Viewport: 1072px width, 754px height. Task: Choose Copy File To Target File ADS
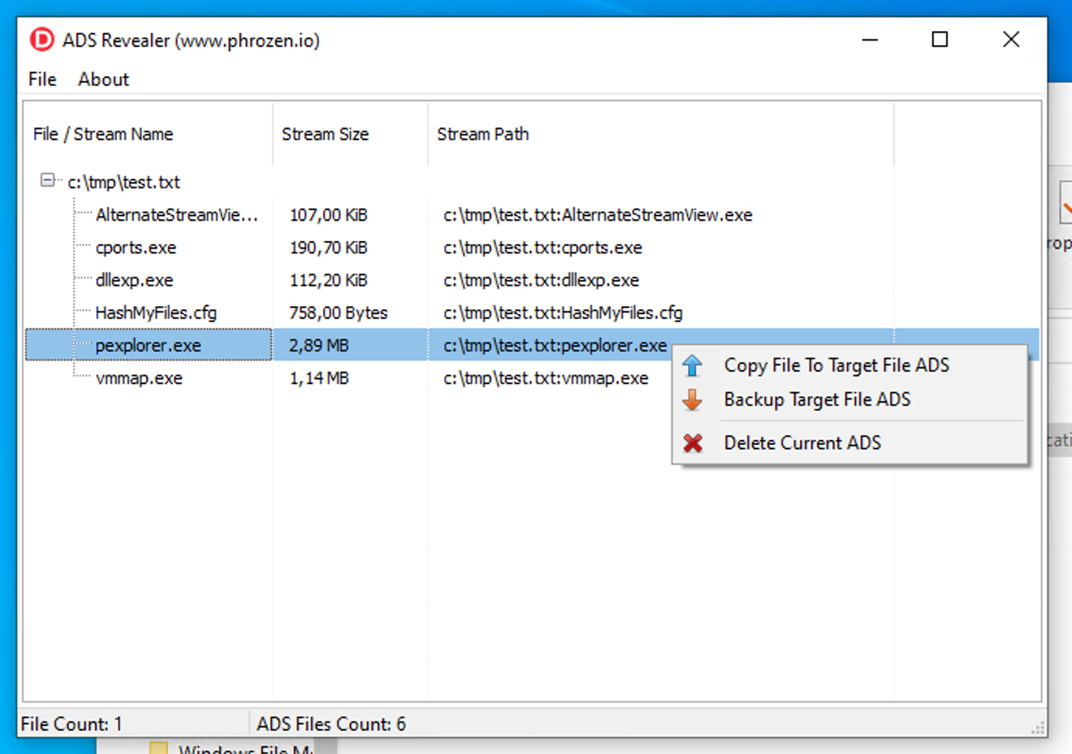coord(850,365)
